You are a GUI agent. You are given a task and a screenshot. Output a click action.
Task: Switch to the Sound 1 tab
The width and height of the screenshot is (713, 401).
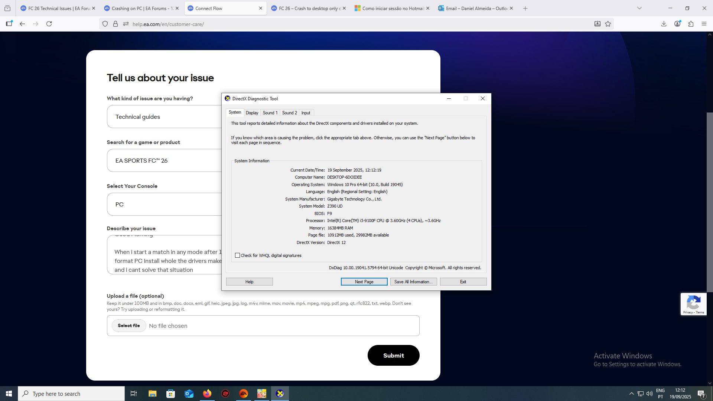pyautogui.click(x=270, y=113)
